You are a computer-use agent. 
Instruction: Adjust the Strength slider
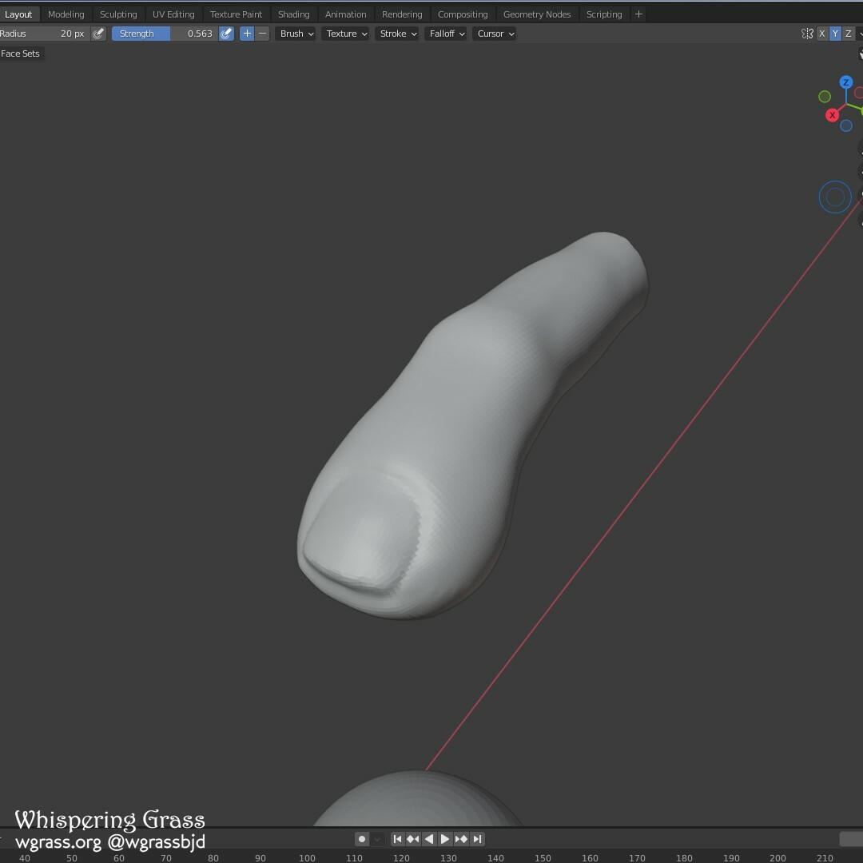point(165,34)
